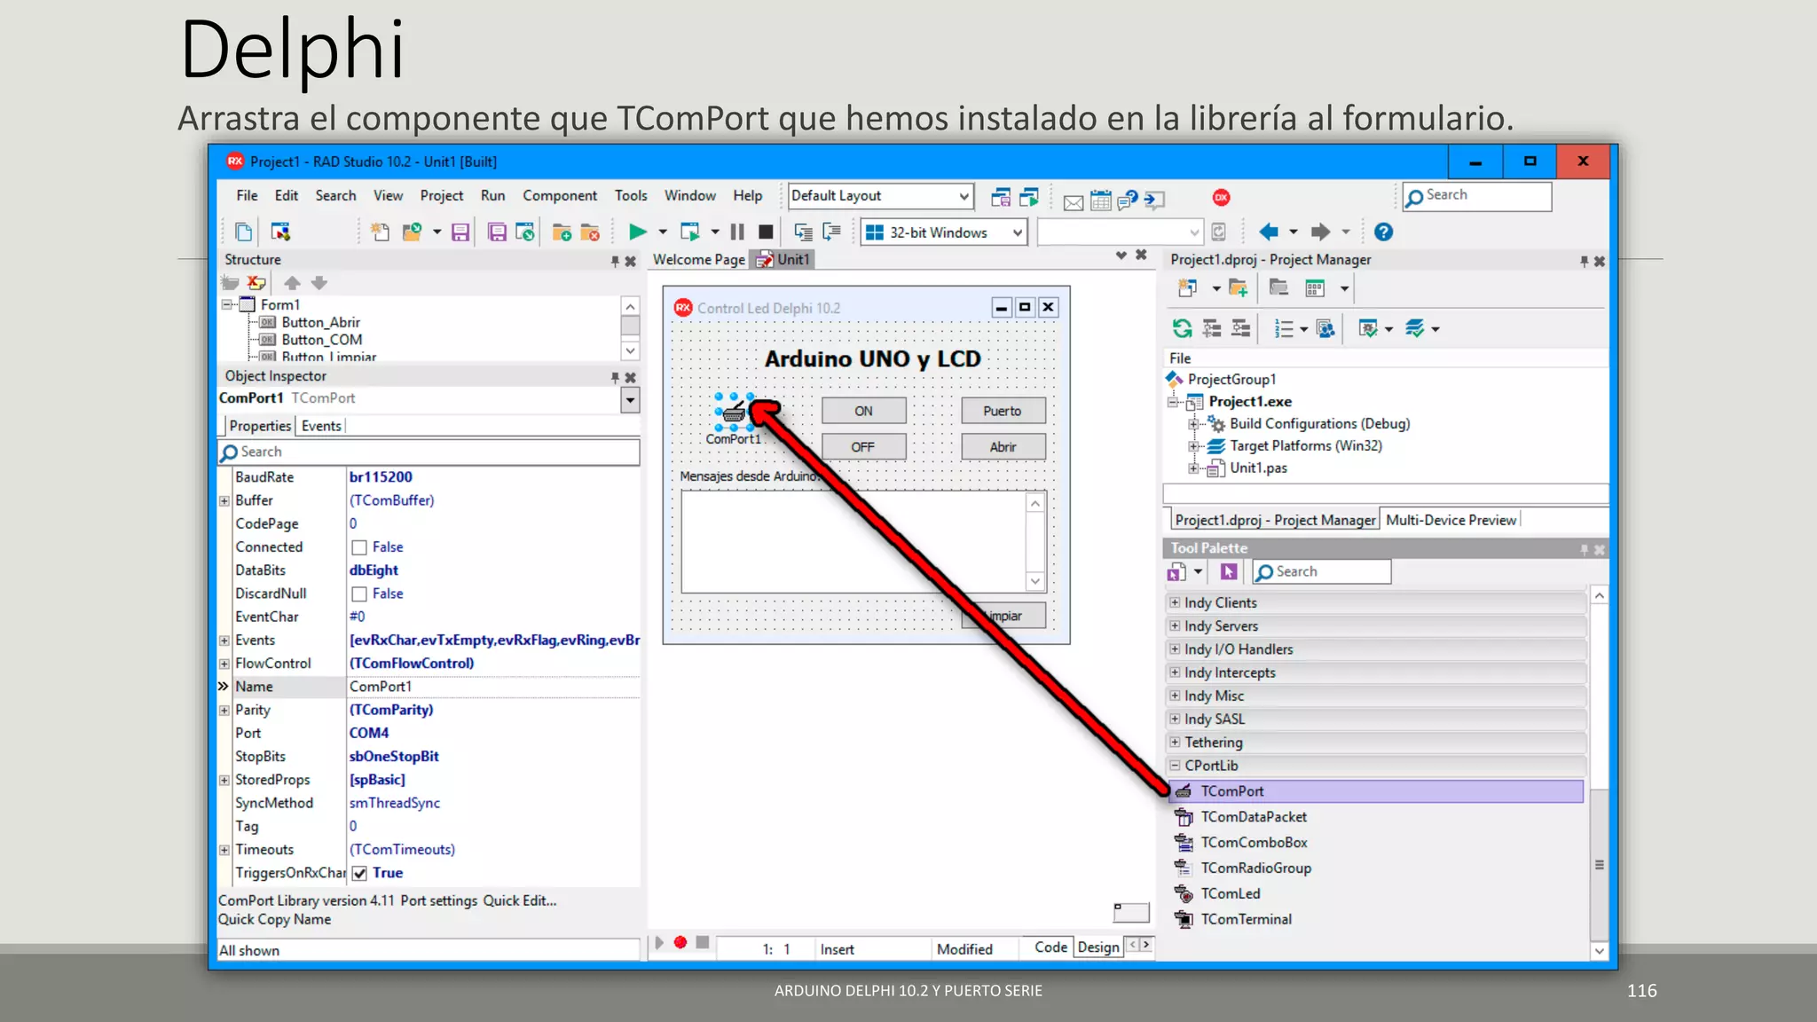Navigate back with the blue left arrow
Screen dimensions: 1817x1022
point(1269,232)
